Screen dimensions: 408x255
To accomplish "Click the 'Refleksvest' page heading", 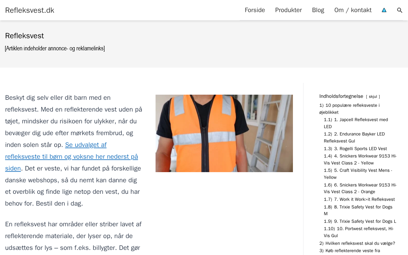I will pyautogui.click(x=25, y=36).
